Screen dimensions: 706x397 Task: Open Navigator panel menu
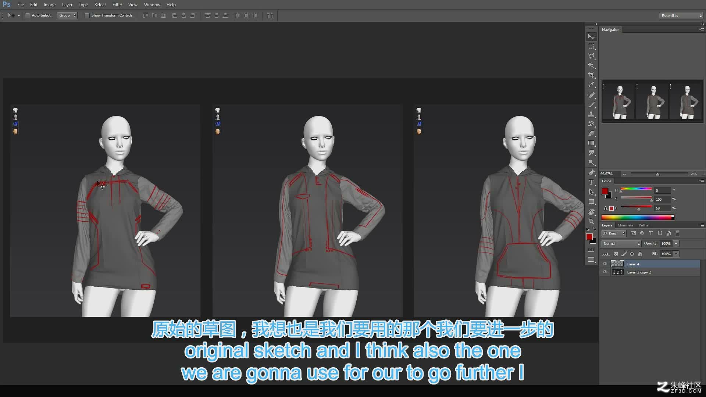pos(701,29)
